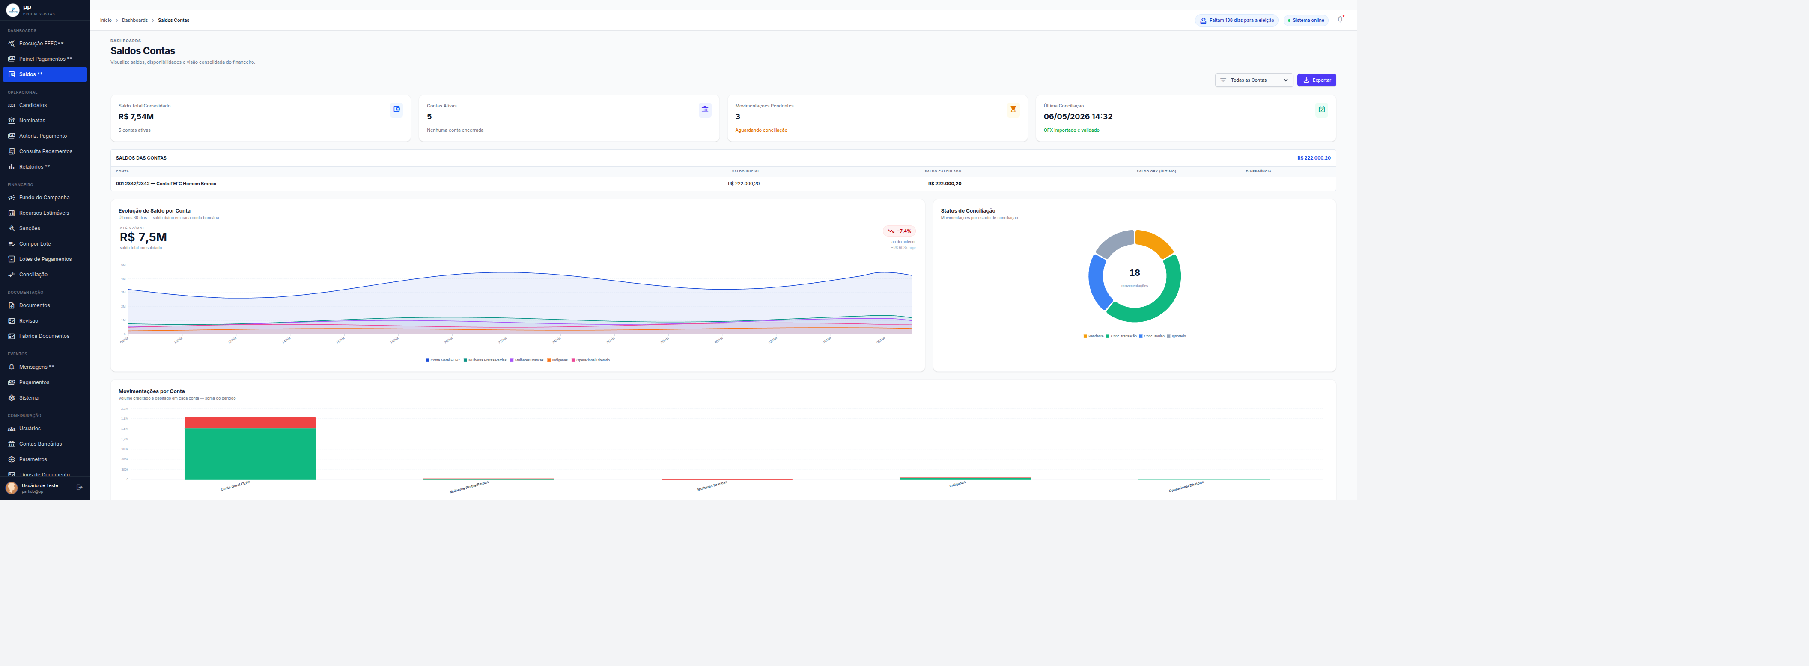Image resolution: width=1809 pixels, height=666 pixels.
Task: Click row 001 2342/2342 — Conta FEFC Homem Branco
Action: click(x=723, y=184)
